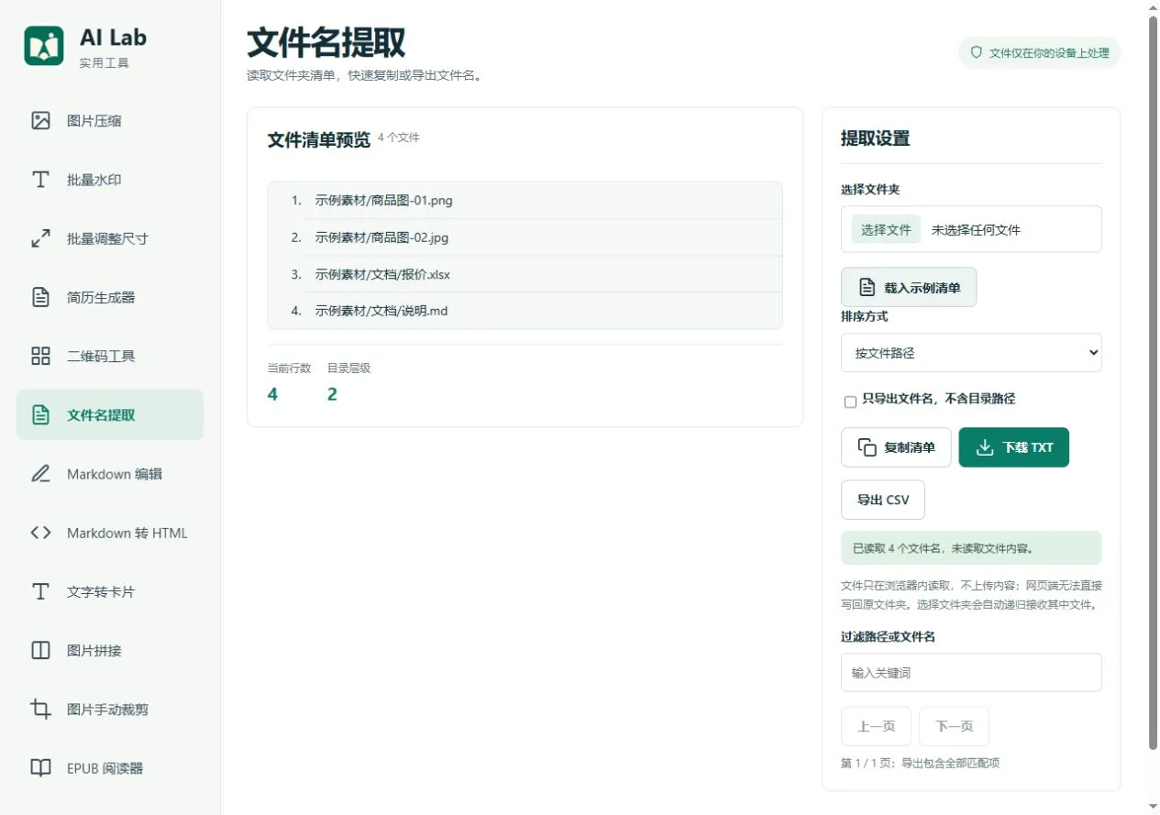Screen dimensions: 1160x815
Task: Select the Markdown 编辑 pencil icon
Action: click(x=40, y=474)
